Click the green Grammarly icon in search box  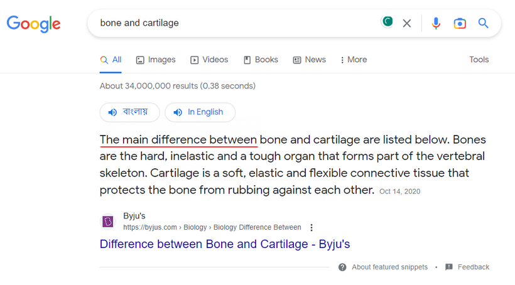[x=388, y=23]
